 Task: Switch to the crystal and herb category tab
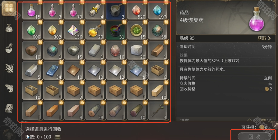pos(9,68)
